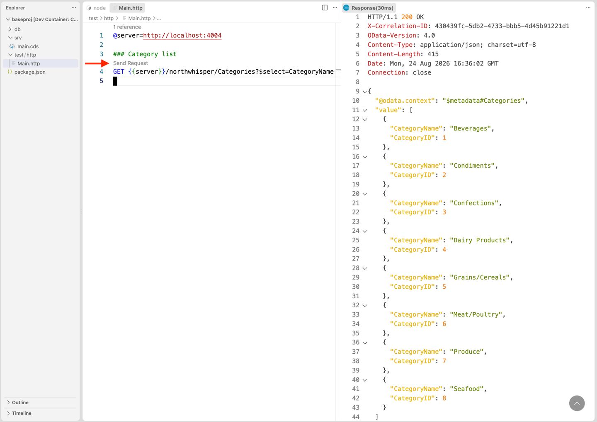
Task: Fold the Confections object at line 20
Action: (365, 194)
